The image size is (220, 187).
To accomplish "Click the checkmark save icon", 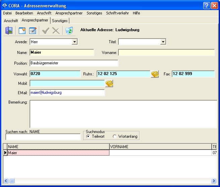I will point(46,31).
